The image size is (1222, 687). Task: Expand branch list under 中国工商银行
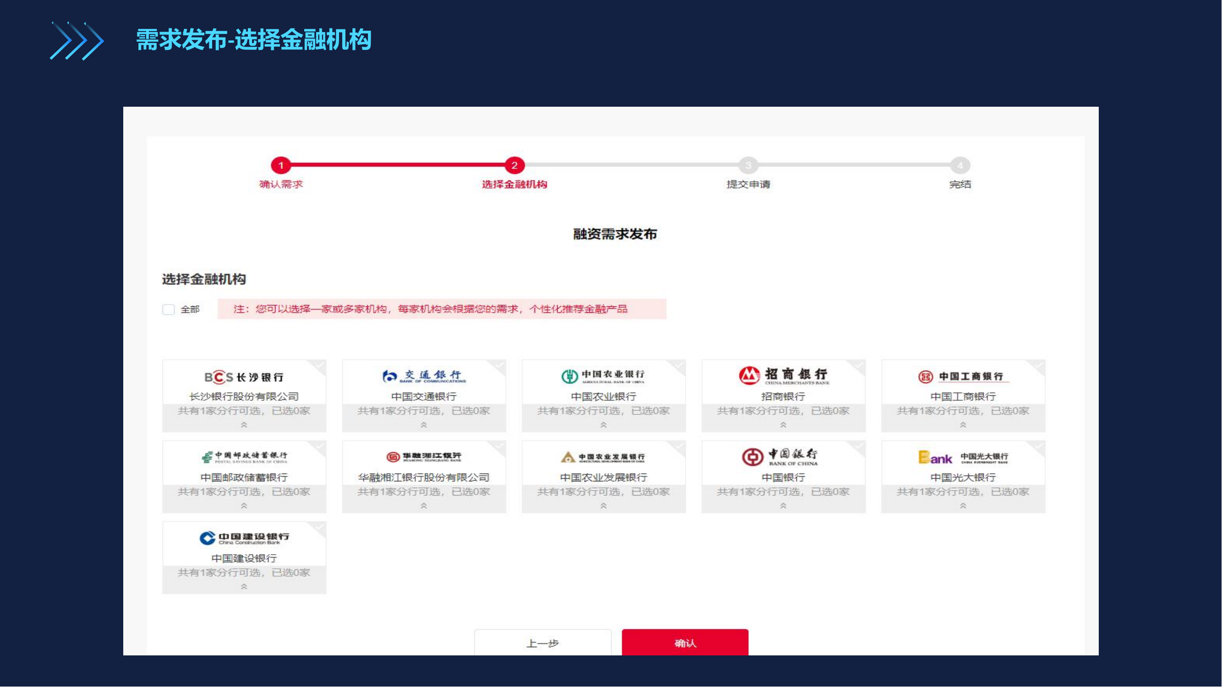(963, 425)
